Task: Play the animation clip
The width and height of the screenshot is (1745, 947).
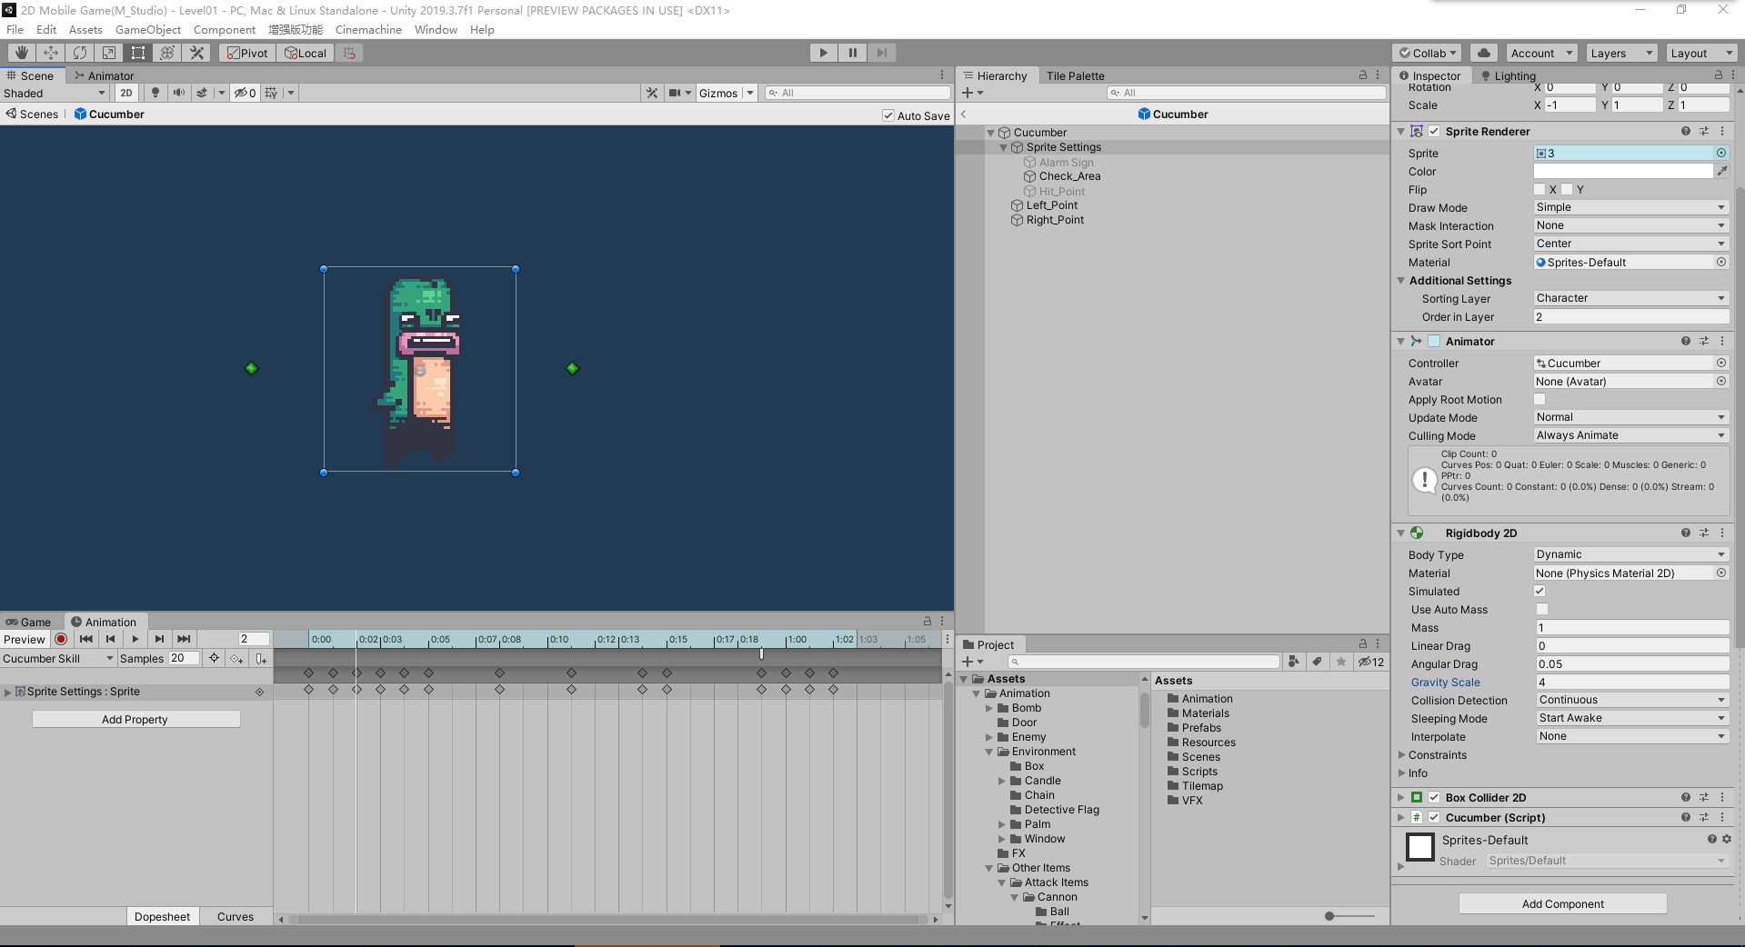Action: tap(135, 639)
